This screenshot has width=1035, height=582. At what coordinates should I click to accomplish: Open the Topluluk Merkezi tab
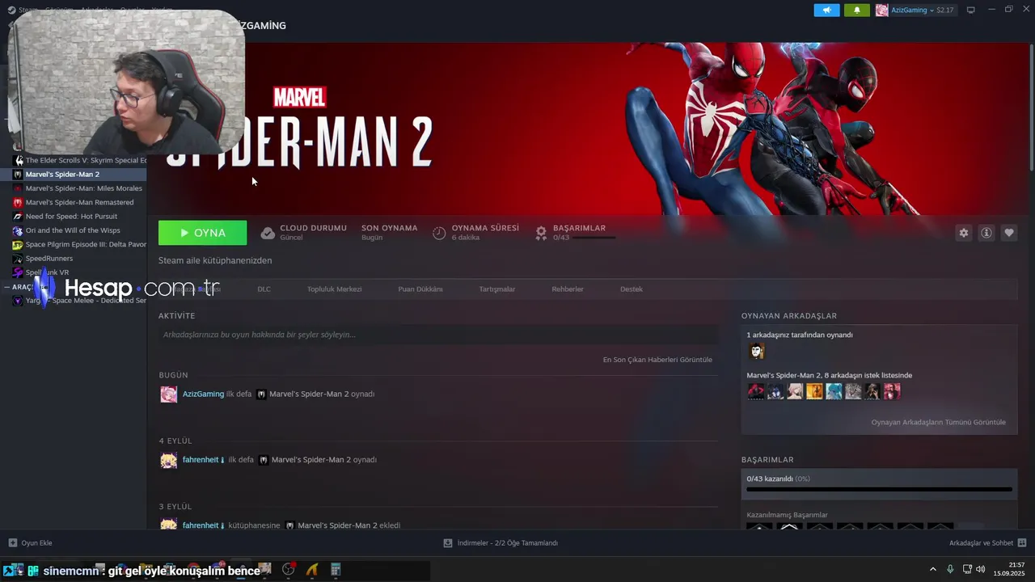coord(334,289)
